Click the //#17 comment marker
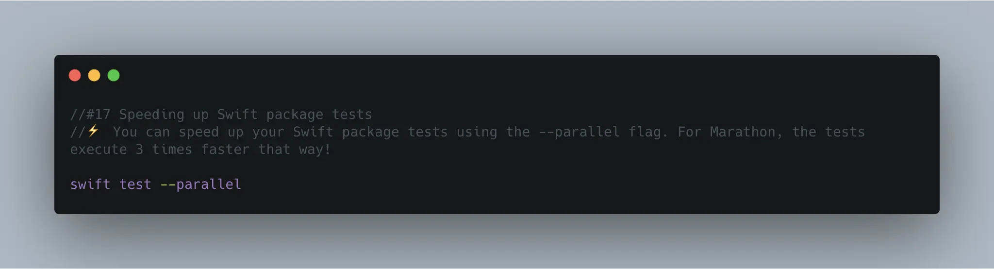Screen dimensions: 994x269 (90, 115)
